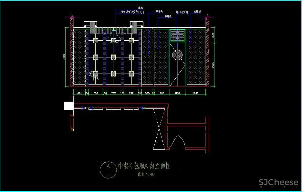Click the section marker circle labeled A
The image size is (302, 192).
point(109,167)
